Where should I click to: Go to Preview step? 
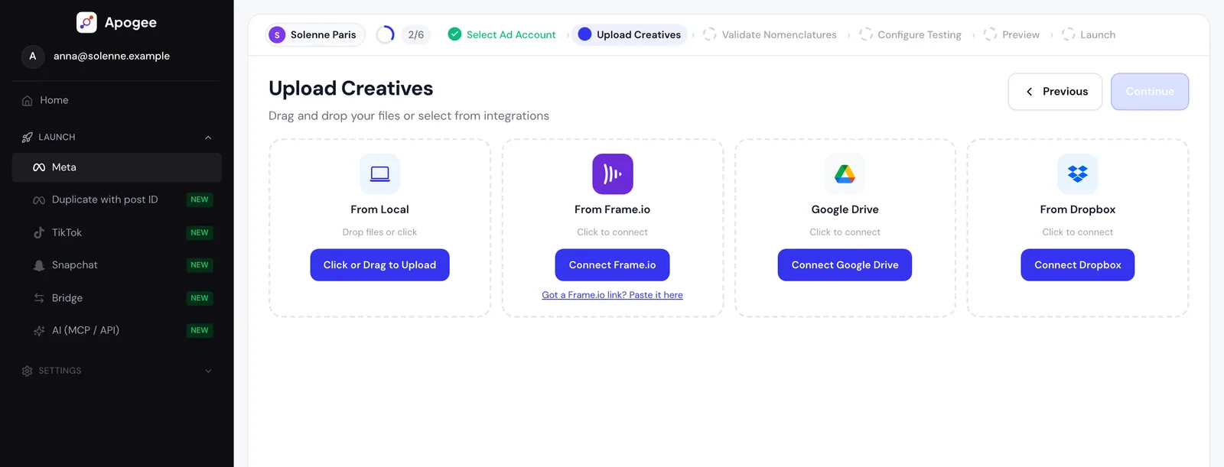pos(1011,34)
